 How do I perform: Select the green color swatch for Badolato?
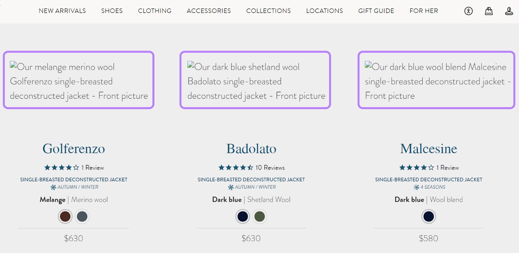(x=260, y=216)
